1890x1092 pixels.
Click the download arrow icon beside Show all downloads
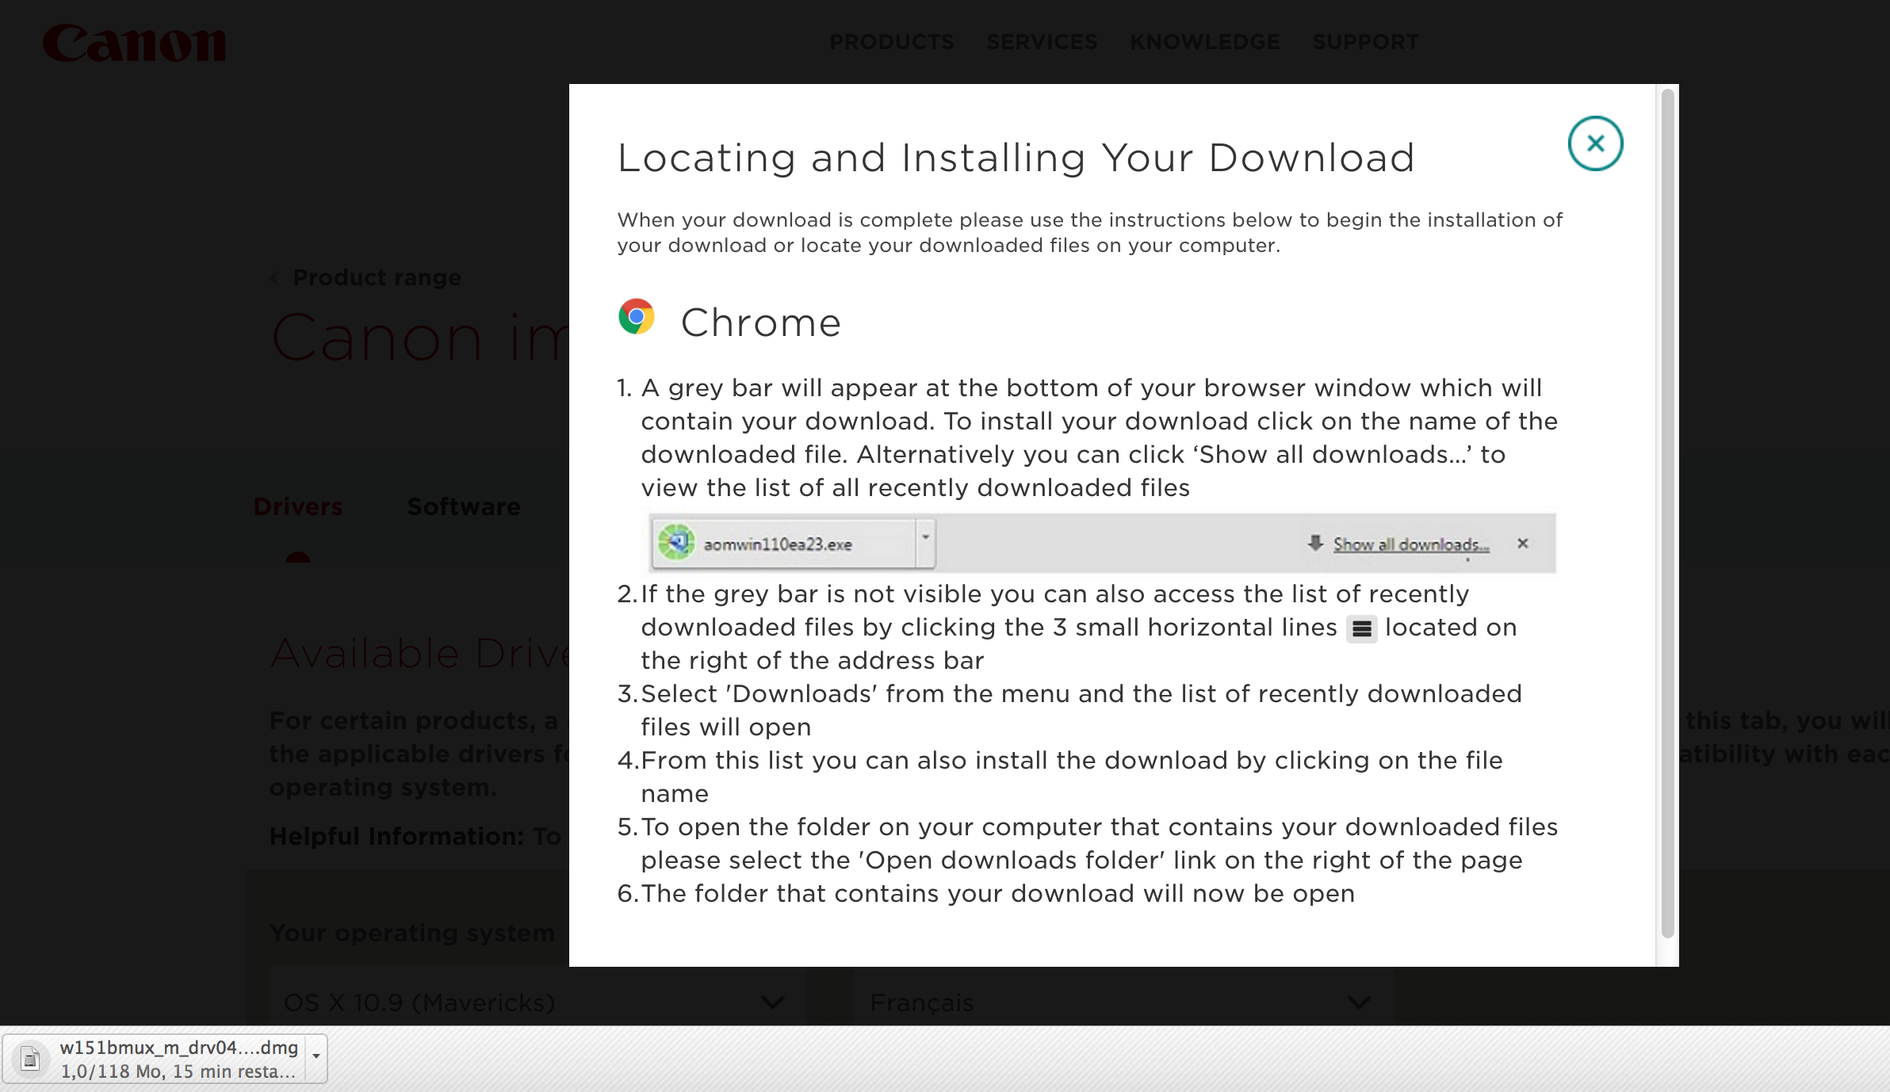(1315, 544)
